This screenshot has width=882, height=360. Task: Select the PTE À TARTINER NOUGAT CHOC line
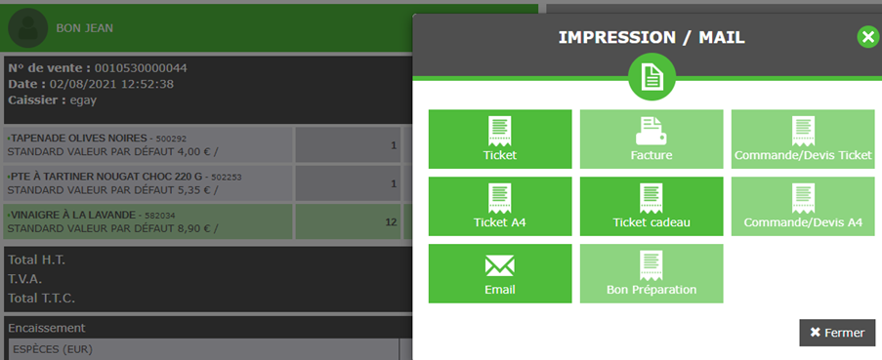[147, 183]
